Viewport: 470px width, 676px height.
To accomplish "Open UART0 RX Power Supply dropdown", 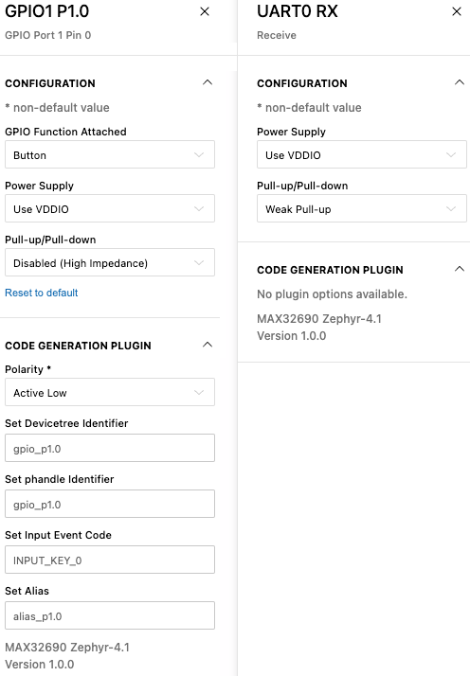I will pos(362,154).
